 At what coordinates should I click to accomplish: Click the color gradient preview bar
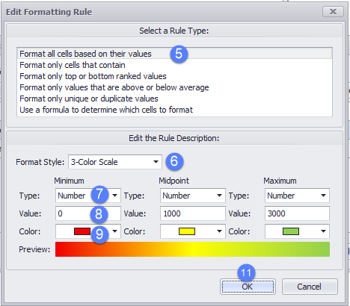pyautogui.click(x=192, y=249)
